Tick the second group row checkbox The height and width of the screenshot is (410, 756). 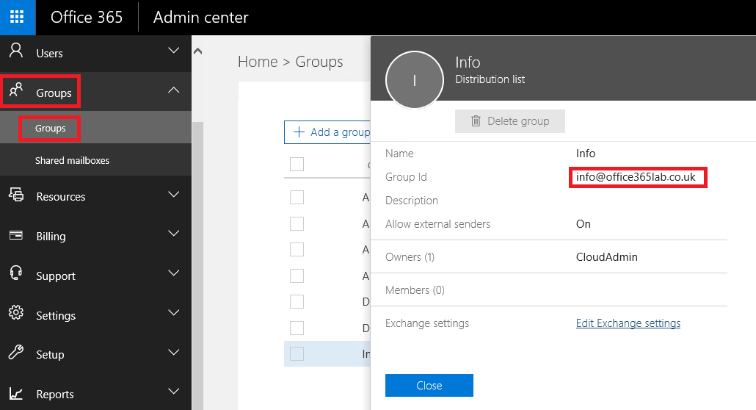pyautogui.click(x=297, y=223)
